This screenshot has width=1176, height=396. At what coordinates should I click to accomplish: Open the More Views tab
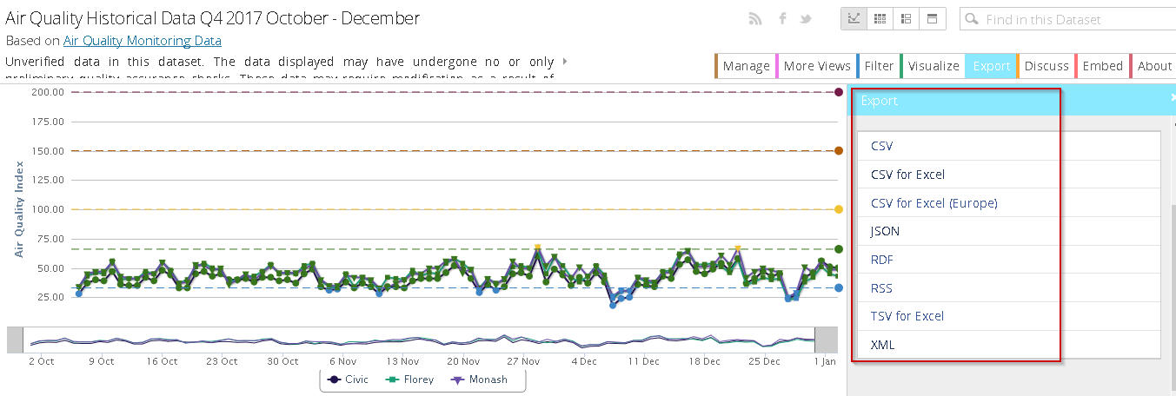click(816, 66)
